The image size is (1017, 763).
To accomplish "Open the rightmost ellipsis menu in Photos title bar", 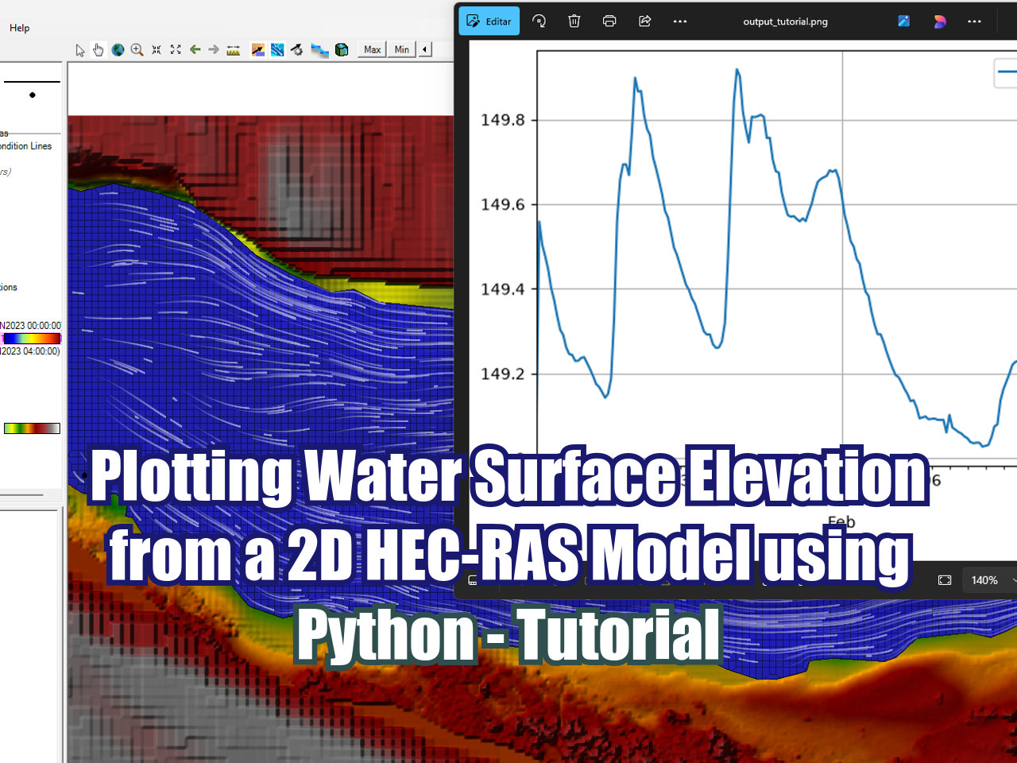I will pyautogui.click(x=975, y=21).
